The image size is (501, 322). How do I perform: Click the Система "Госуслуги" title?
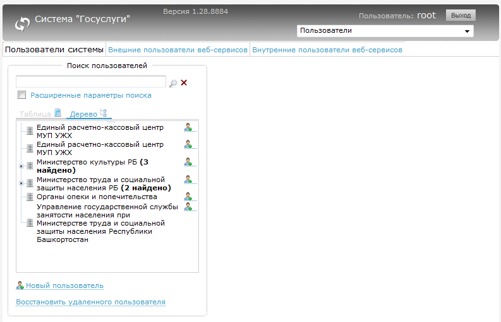pos(82,19)
